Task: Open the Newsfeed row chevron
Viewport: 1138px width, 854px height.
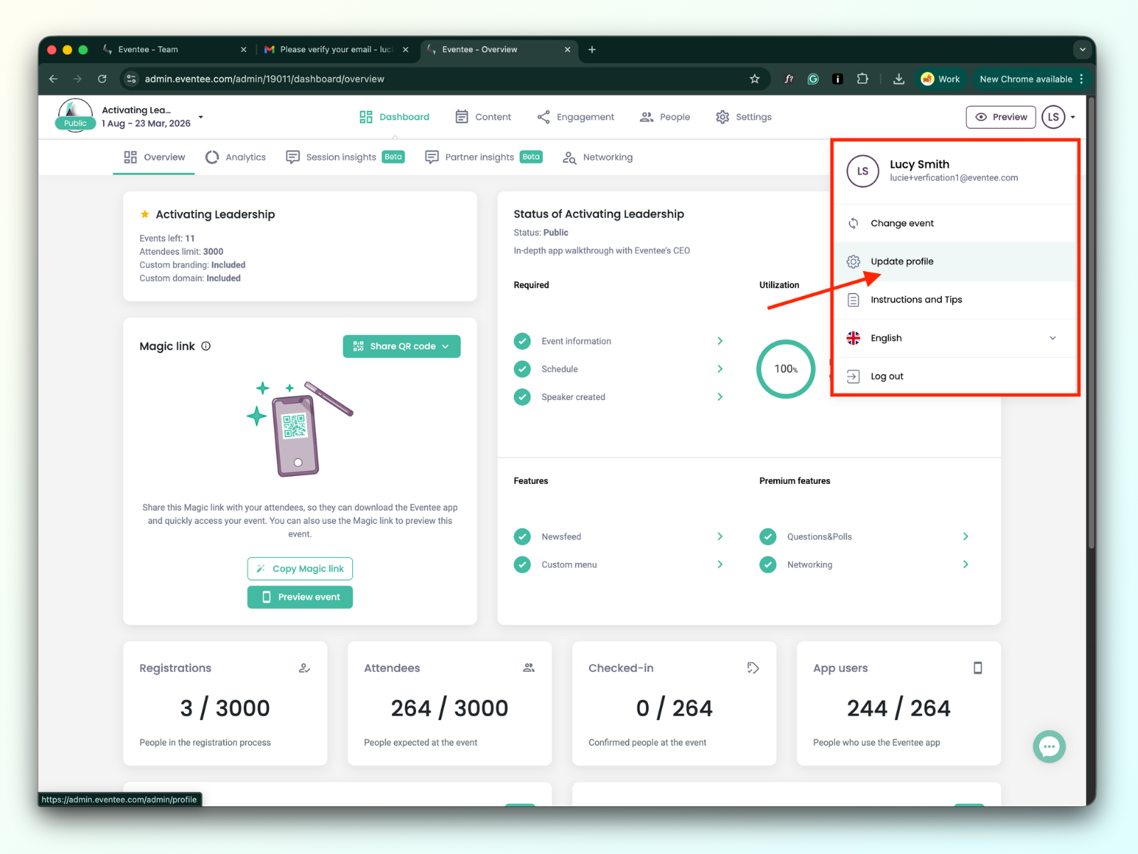Action: click(720, 537)
